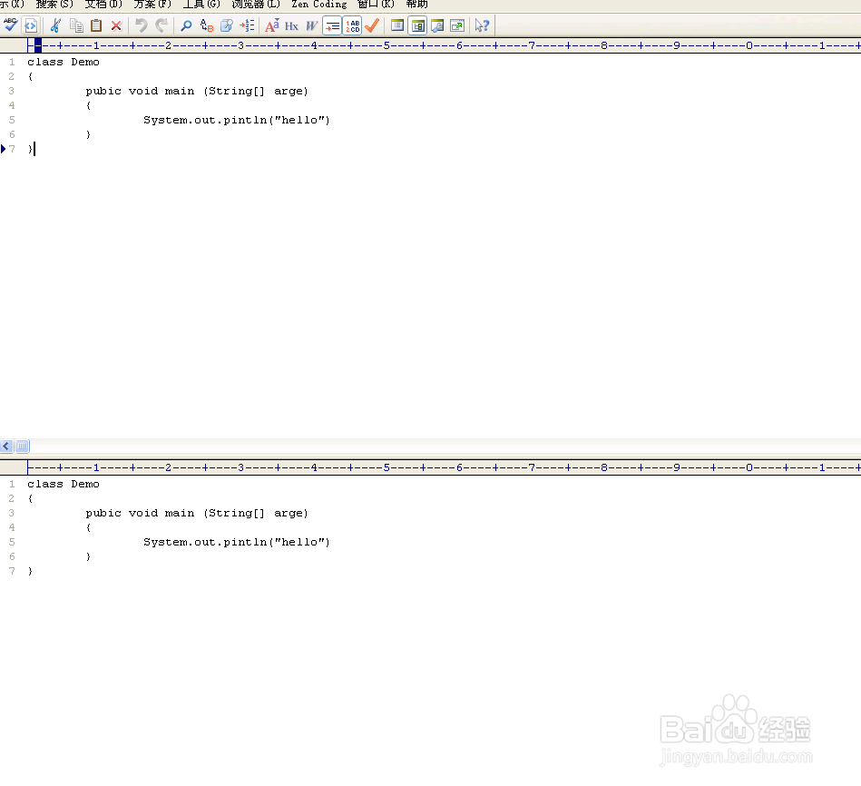Open Find with the magnifier icon
861x786 pixels.
click(186, 25)
